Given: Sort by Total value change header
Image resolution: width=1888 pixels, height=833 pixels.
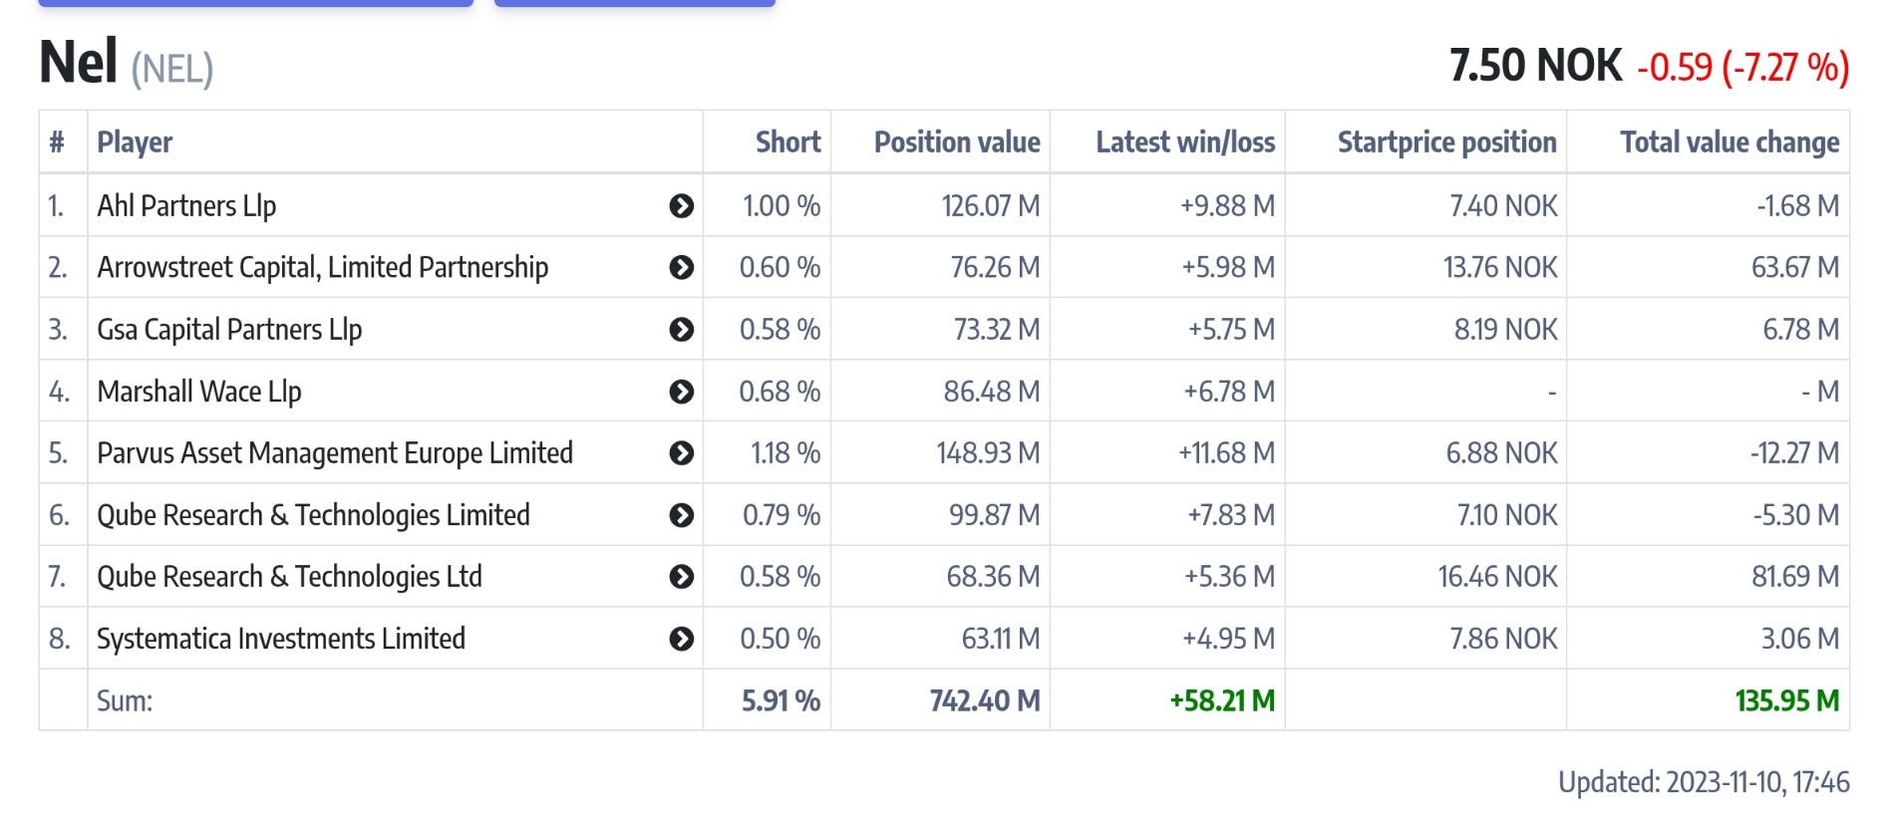Looking at the screenshot, I should pos(1729,142).
